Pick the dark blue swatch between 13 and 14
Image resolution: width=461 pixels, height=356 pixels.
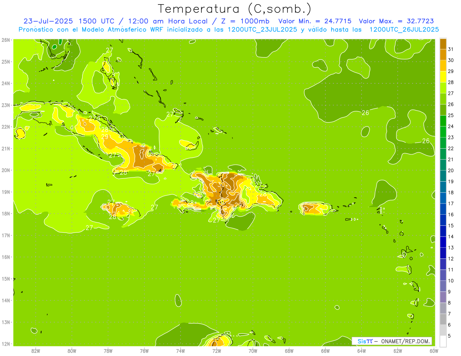[x=443, y=242]
